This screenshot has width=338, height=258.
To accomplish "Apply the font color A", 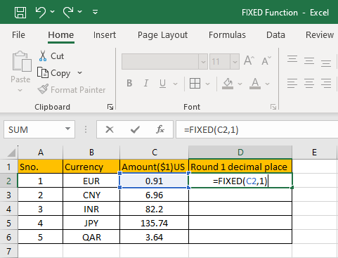I will point(255,84).
